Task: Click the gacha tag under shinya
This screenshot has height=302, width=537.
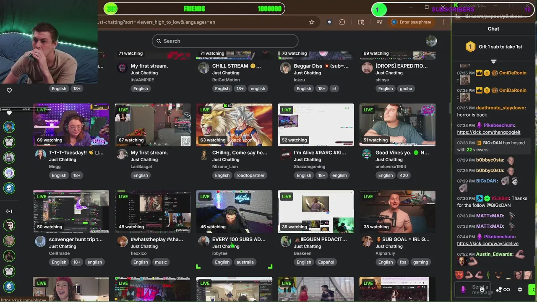Action: 406,89
